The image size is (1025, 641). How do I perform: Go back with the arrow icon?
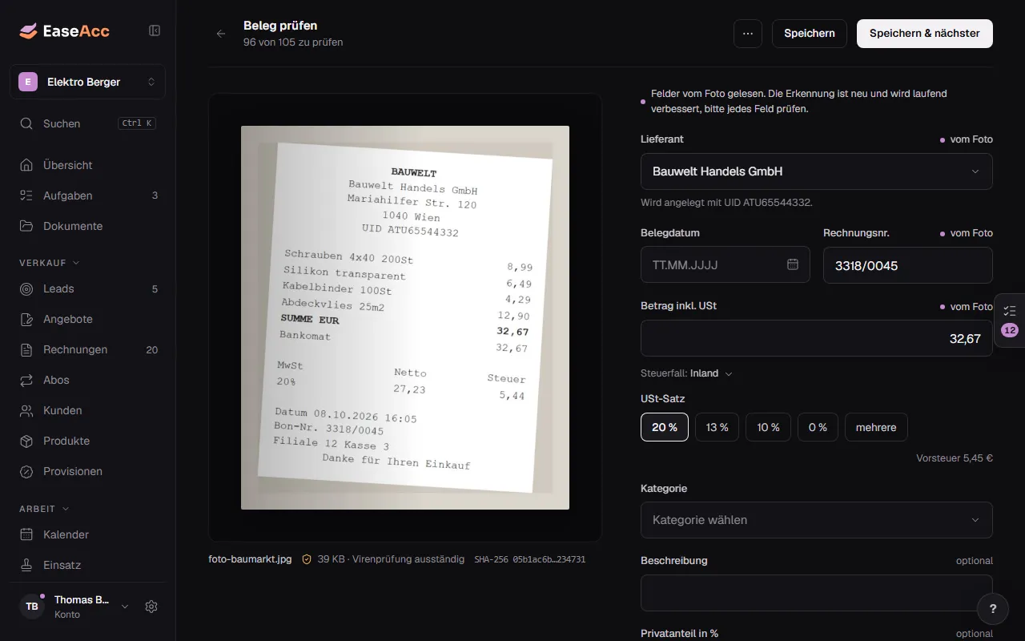221,34
